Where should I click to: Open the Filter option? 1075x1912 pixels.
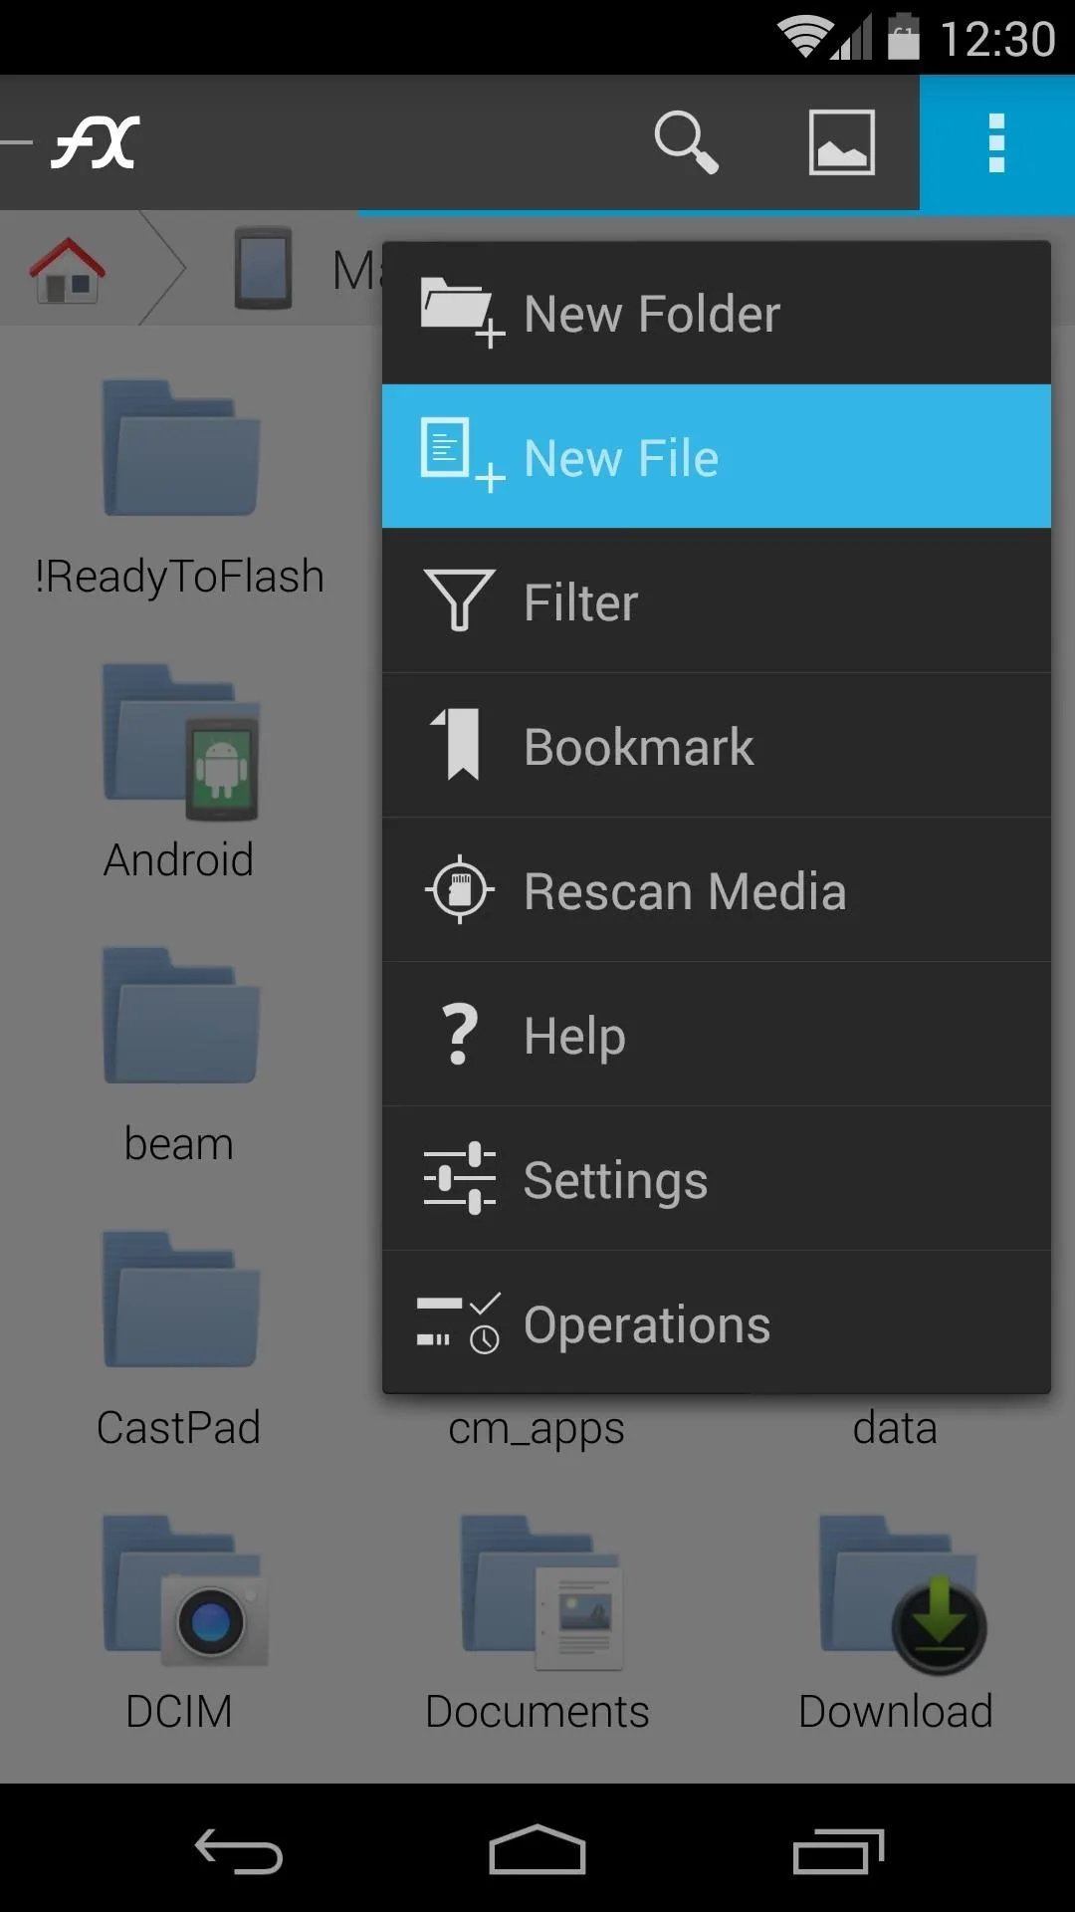717,601
